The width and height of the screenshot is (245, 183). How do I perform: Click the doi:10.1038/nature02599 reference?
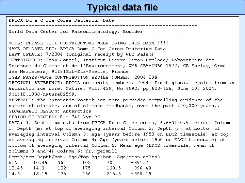[x=43, y=94]
